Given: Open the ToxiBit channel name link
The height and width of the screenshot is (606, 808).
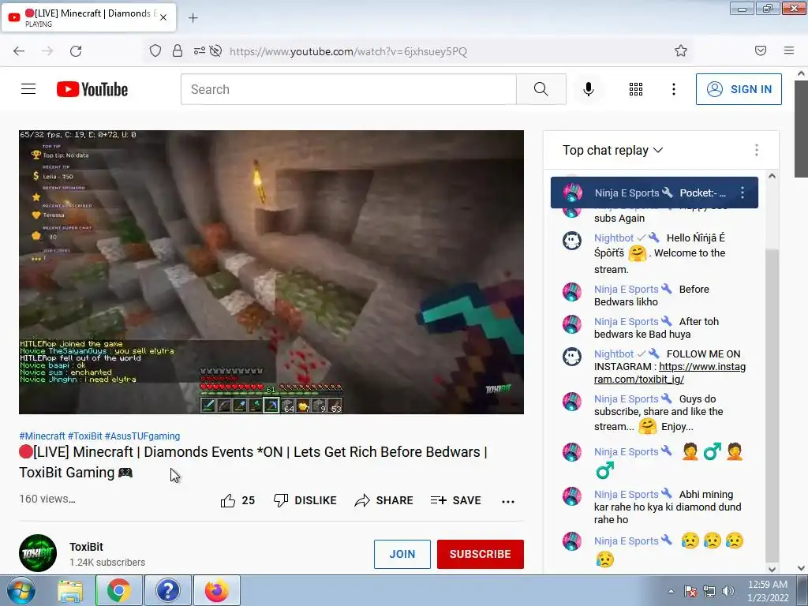Looking at the screenshot, I should pos(86,547).
